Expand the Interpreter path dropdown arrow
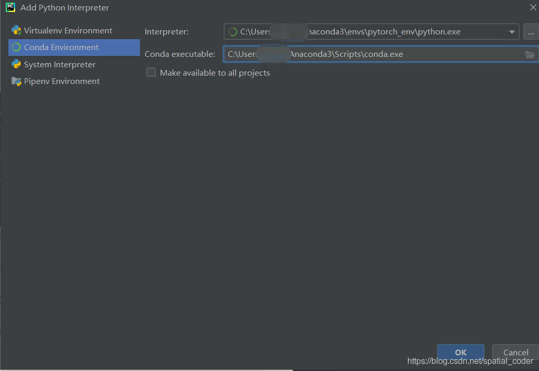Screen dimensions: 539x371 512,32
